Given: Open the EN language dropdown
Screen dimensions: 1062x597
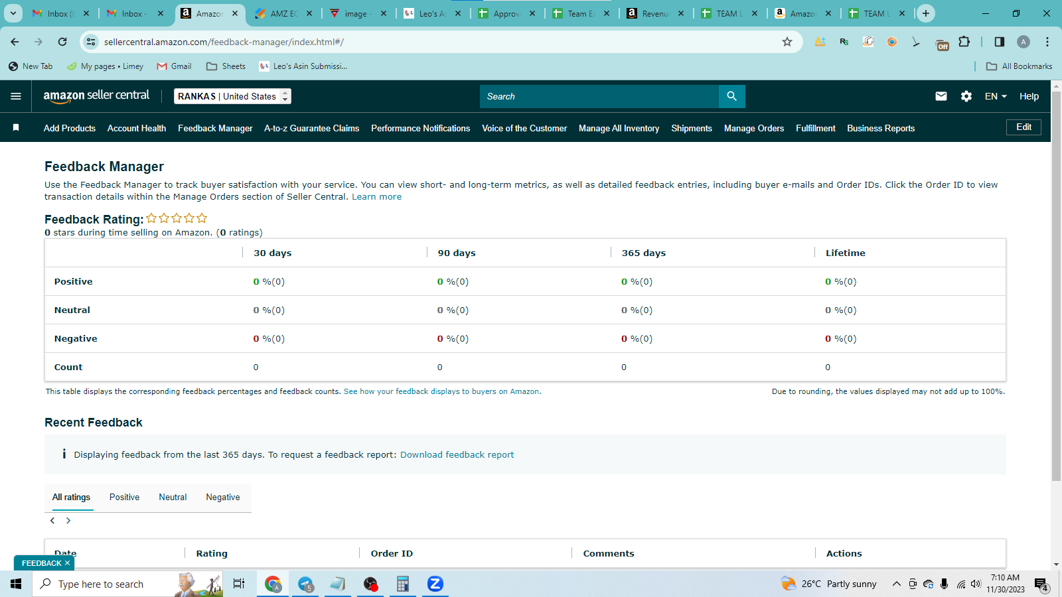Looking at the screenshot, I should [x=996, y=96].
